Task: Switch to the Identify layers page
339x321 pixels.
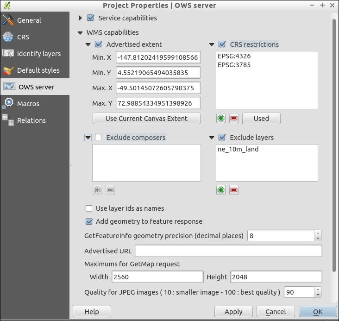Action: [38, 54]
